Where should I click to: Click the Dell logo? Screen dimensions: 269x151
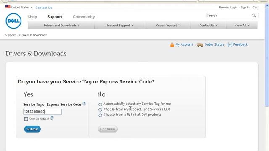(x=13, y=21)
